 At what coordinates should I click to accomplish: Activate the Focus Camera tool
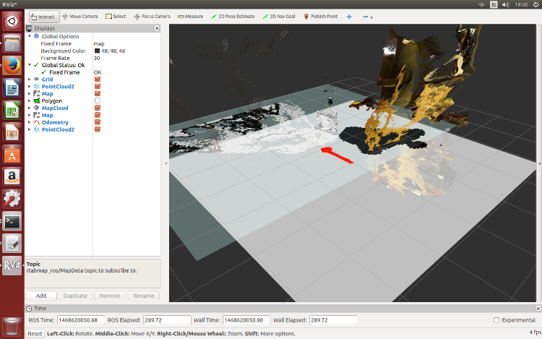pos(152,16)
